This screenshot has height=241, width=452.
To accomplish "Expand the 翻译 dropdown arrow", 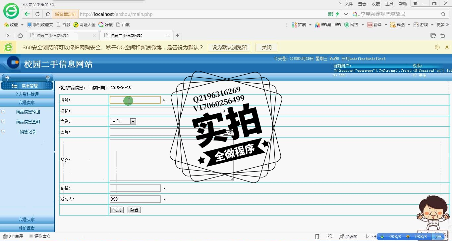I will pyautogui.click(x=386, y=25).
